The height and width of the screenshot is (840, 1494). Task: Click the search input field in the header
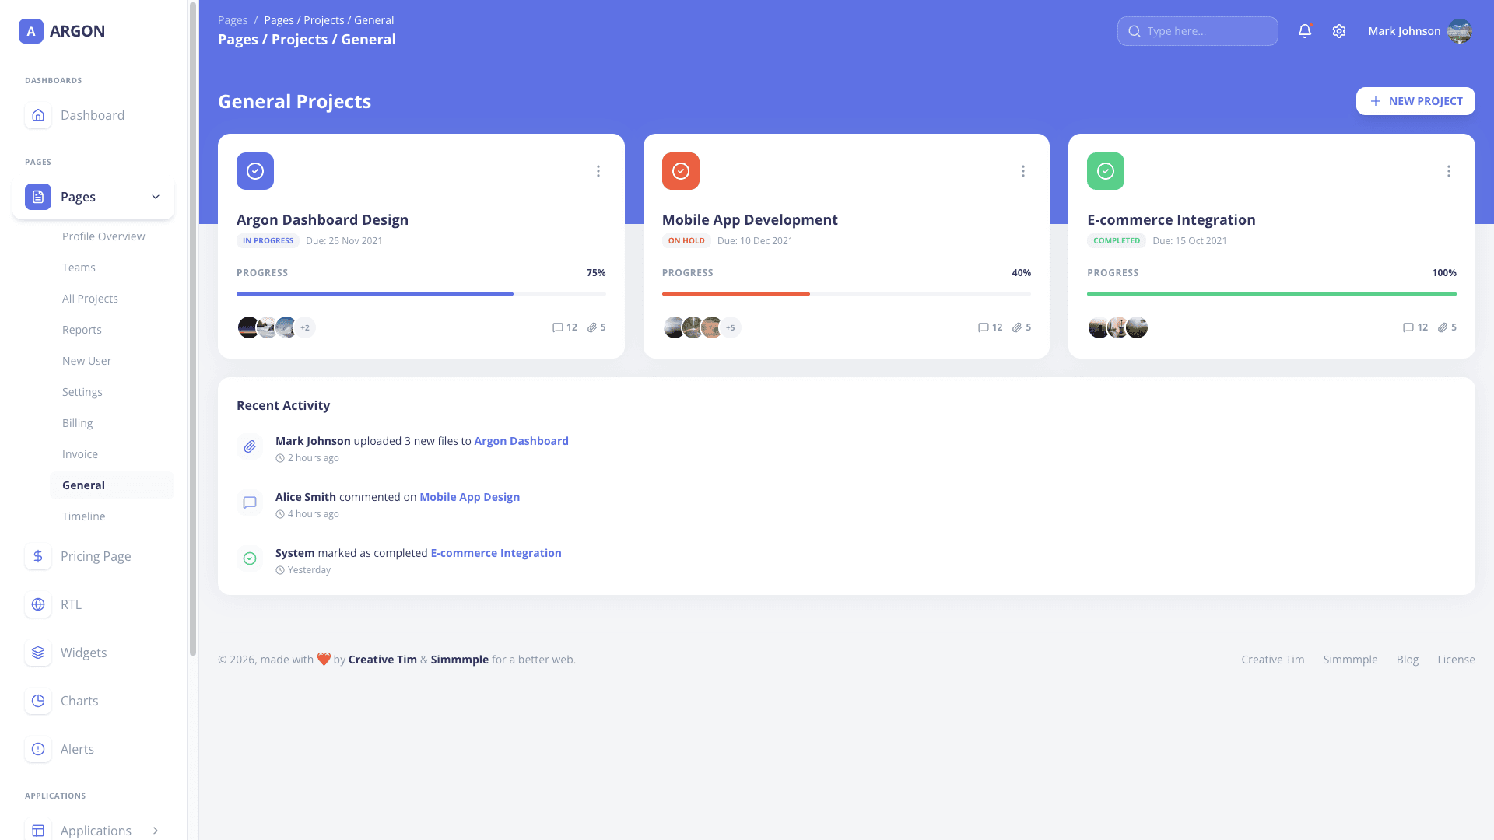point(1198,31)
